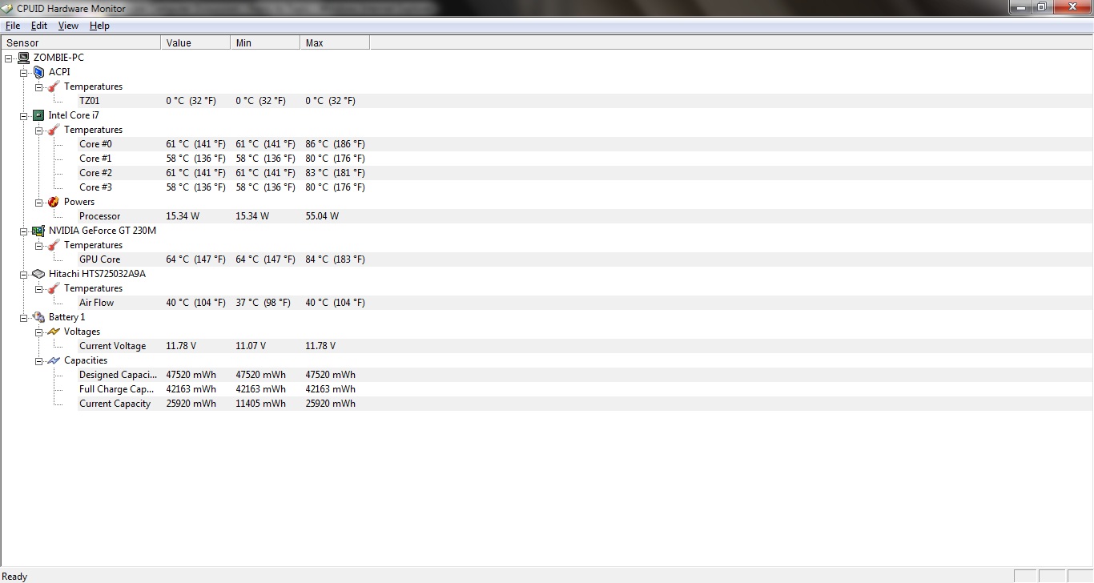
Task: Click the Powers flame icon
Action: point(54,202)
